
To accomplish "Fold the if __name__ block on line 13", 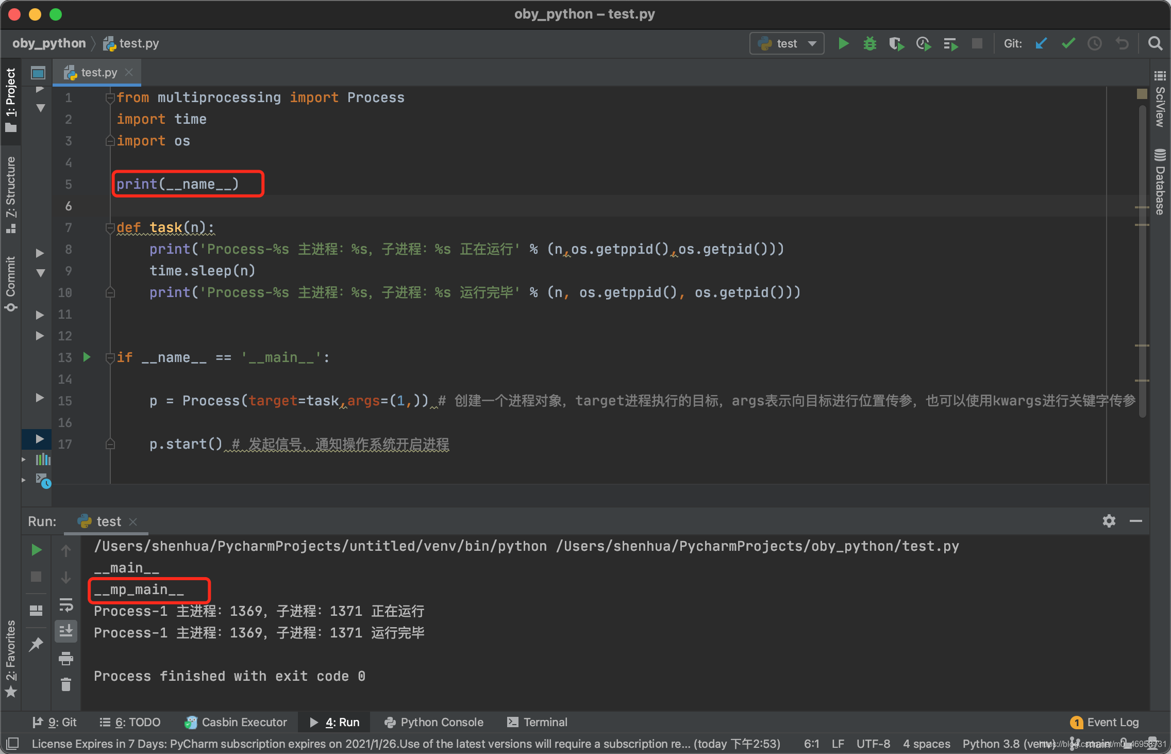I will pos(110,357).
